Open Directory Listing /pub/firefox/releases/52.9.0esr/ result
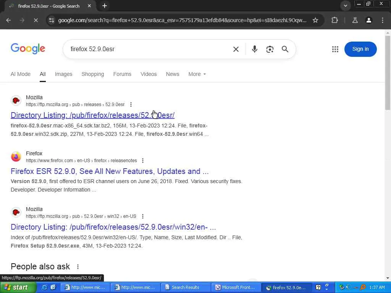Image resolution: width=391 pixels, height=293 pixels. pyautogui.click(x=92, y=115)
